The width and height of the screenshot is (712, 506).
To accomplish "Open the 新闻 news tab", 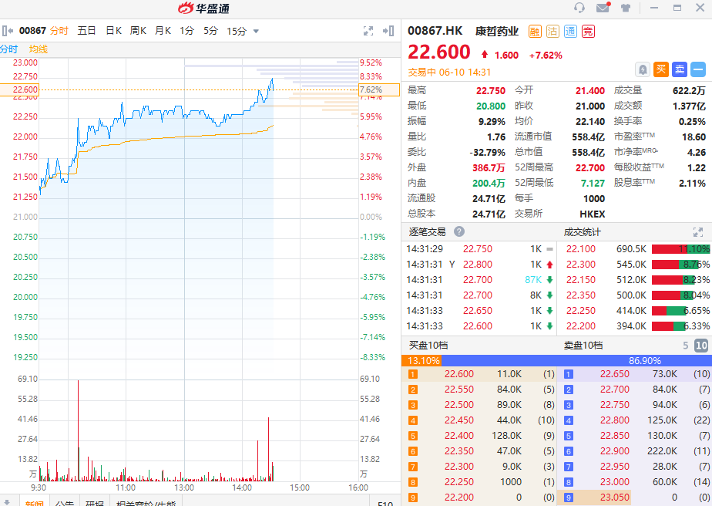I will click(35, 503).
